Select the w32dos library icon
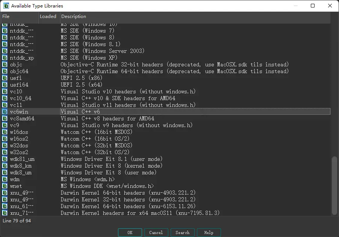Viewport: 339px width, 237px height. [x=5, y=145]
